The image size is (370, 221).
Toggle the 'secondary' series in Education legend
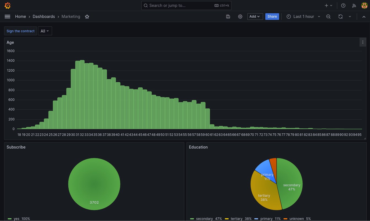204,219
